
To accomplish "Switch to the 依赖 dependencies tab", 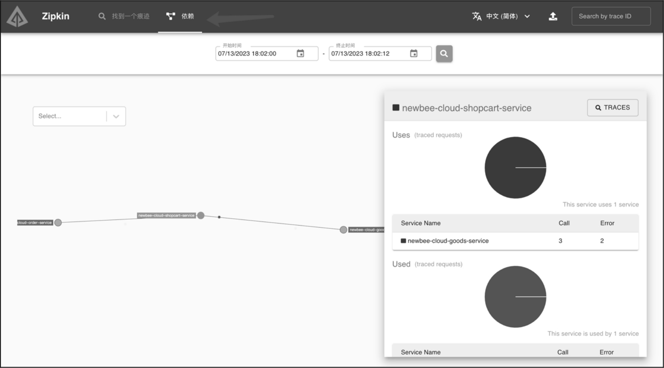I will (x=180, y=16).
